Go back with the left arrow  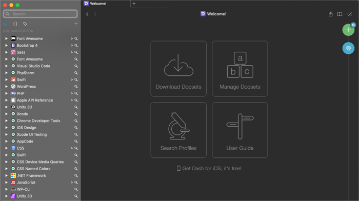click(x=87, y=14)
